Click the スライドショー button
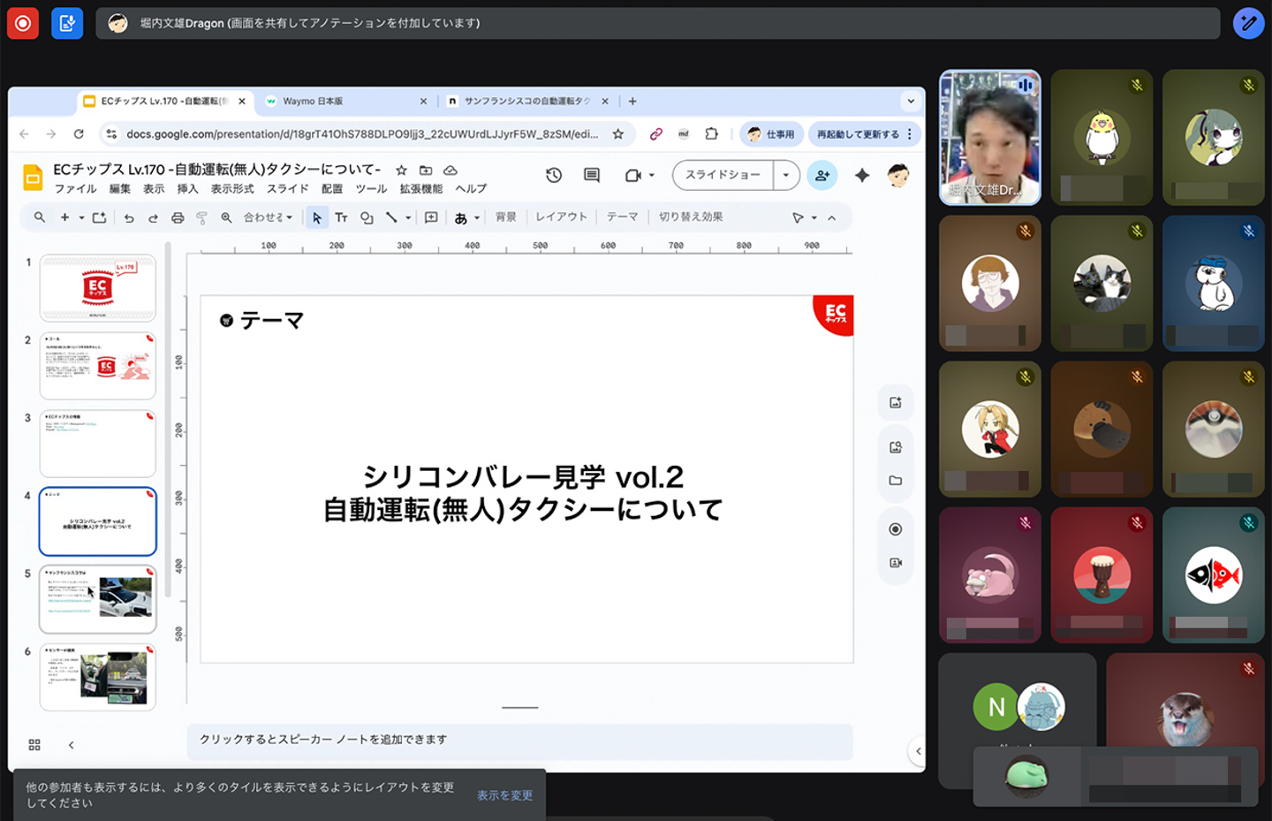Viewport: 1272px width, 821px height. tap(723, 175)
